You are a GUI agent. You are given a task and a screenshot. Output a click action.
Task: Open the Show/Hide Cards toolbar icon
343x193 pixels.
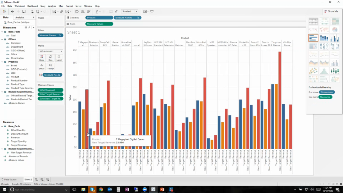pyautogui.click(x=145, y=11)
